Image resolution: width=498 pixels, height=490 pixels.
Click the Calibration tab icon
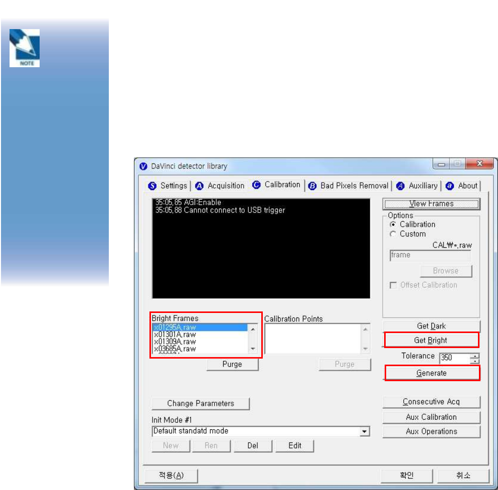tap(256, 185)
